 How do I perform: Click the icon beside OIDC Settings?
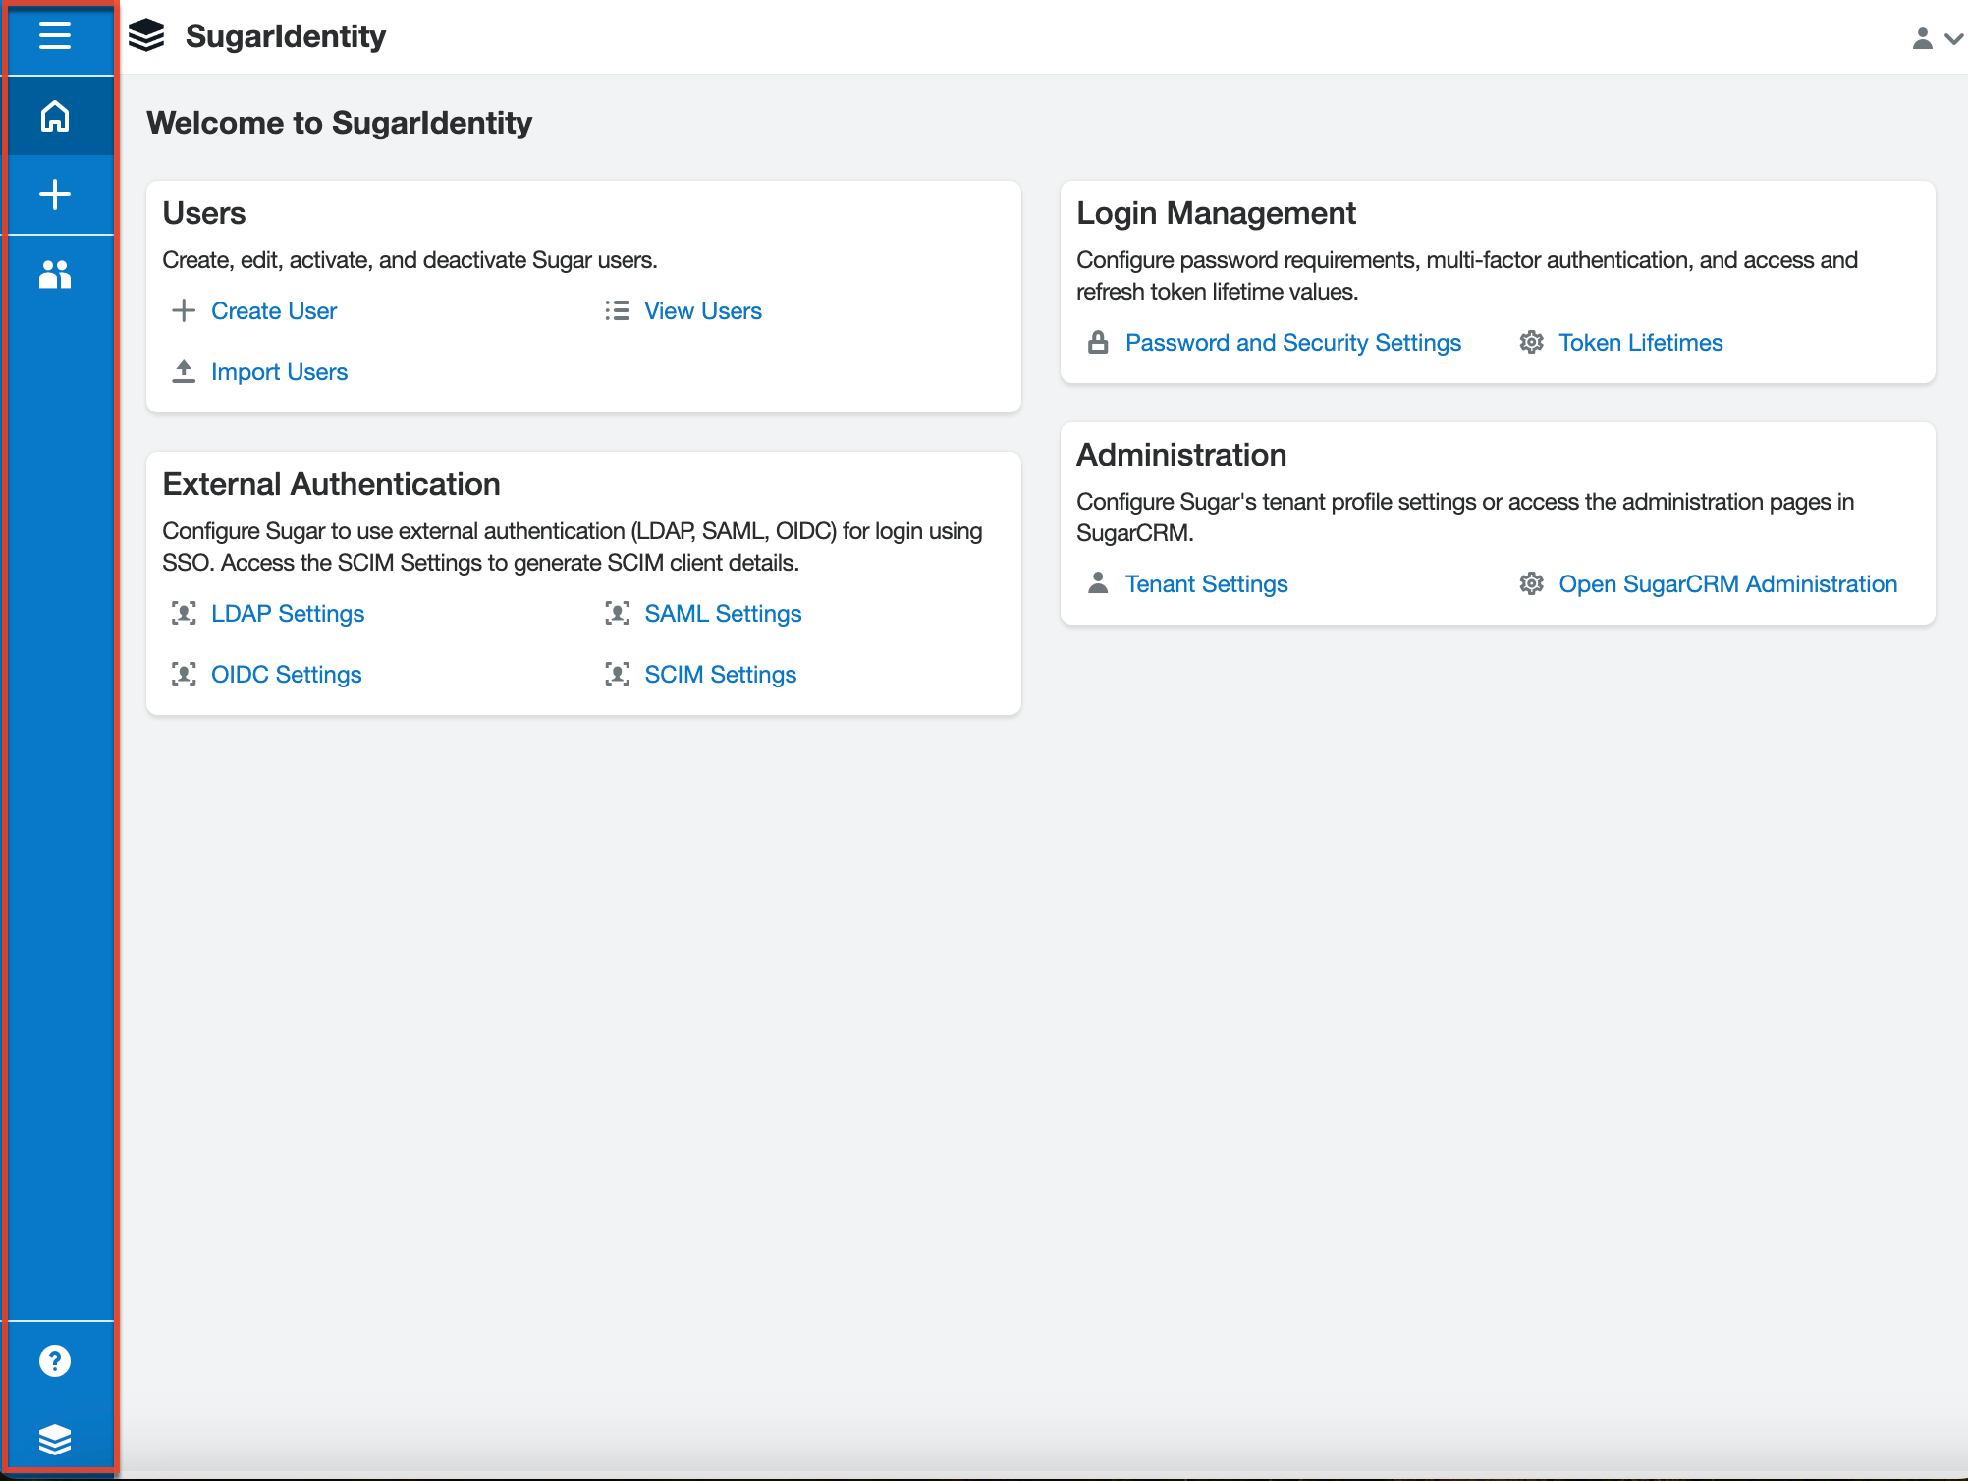pyautogui.click(x=184, y=674)
